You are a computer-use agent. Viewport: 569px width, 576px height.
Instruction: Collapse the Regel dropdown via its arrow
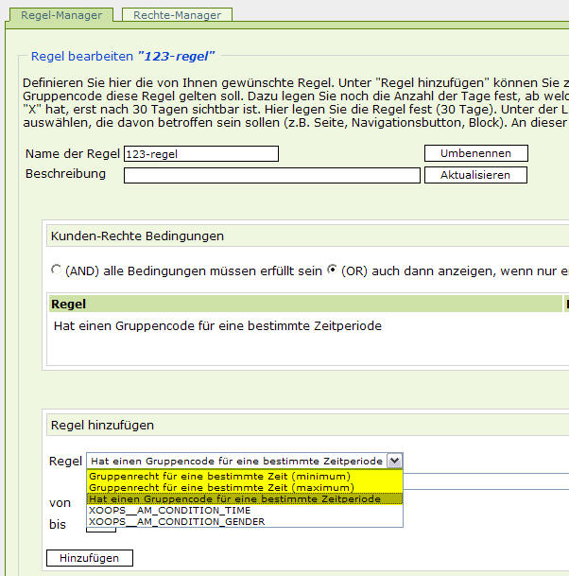click(x=394, y=461)
